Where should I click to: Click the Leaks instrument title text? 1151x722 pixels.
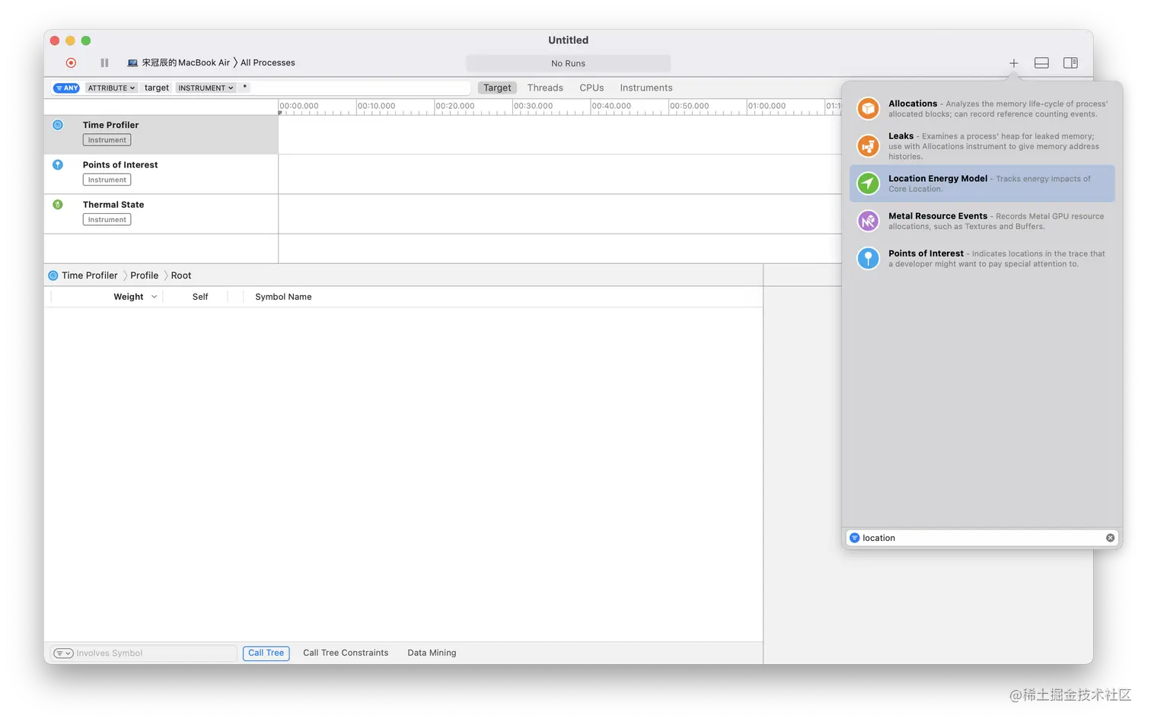click(x=901, y=136)
